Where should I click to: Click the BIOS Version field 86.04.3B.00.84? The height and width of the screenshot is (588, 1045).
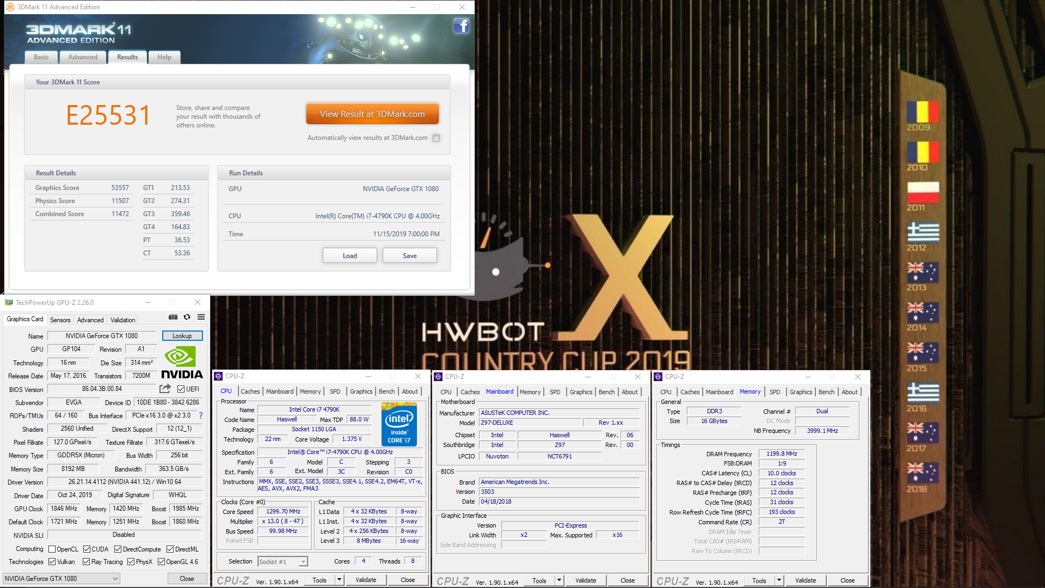(102, 389)
